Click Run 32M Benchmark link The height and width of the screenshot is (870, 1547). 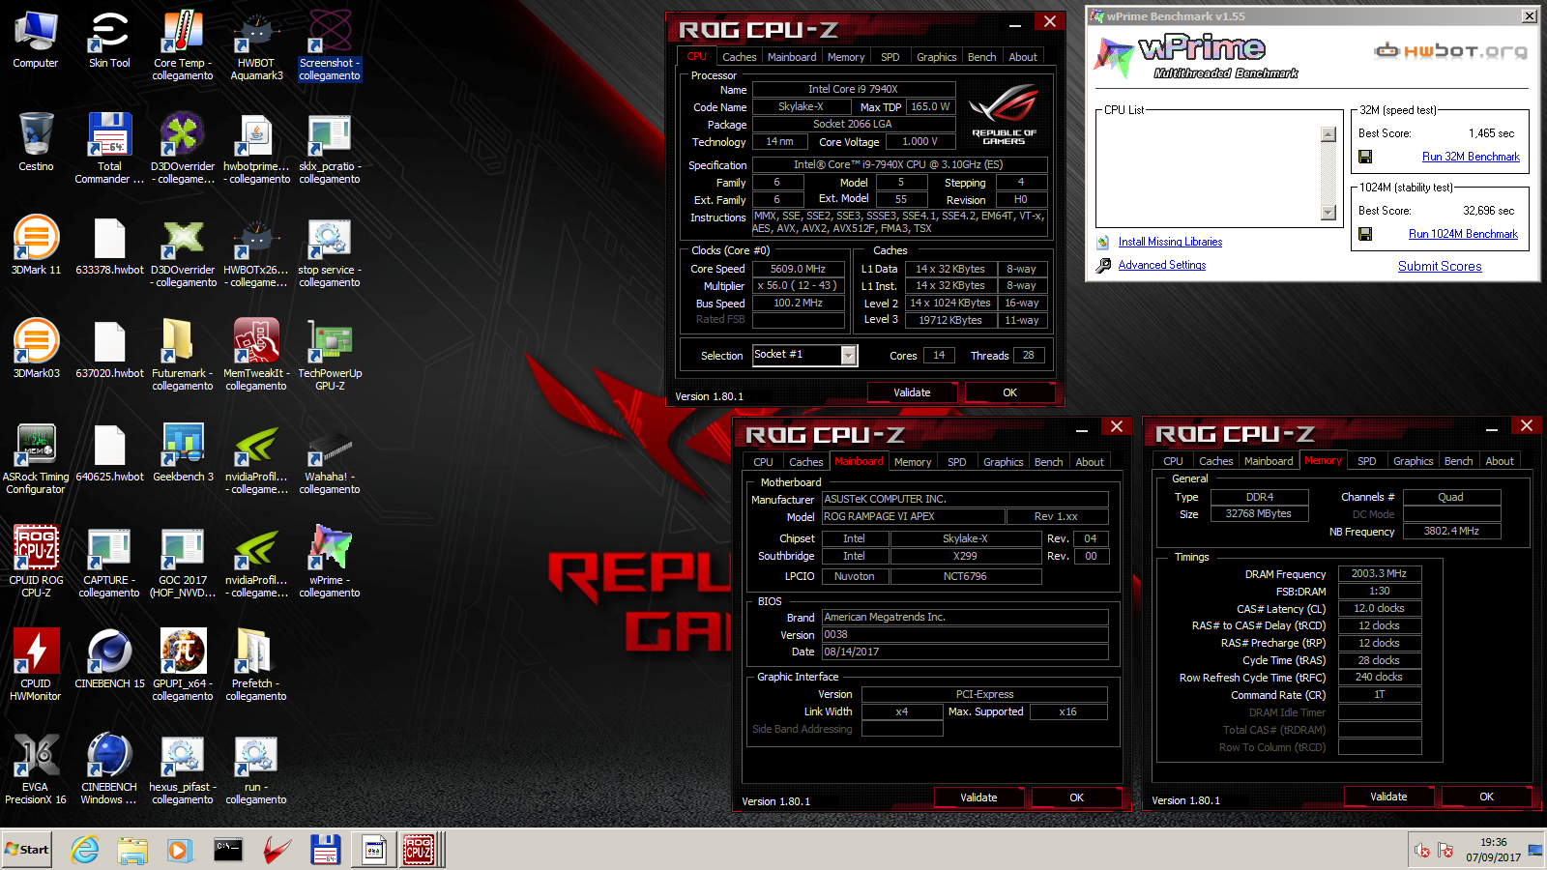click(1471, 157)
